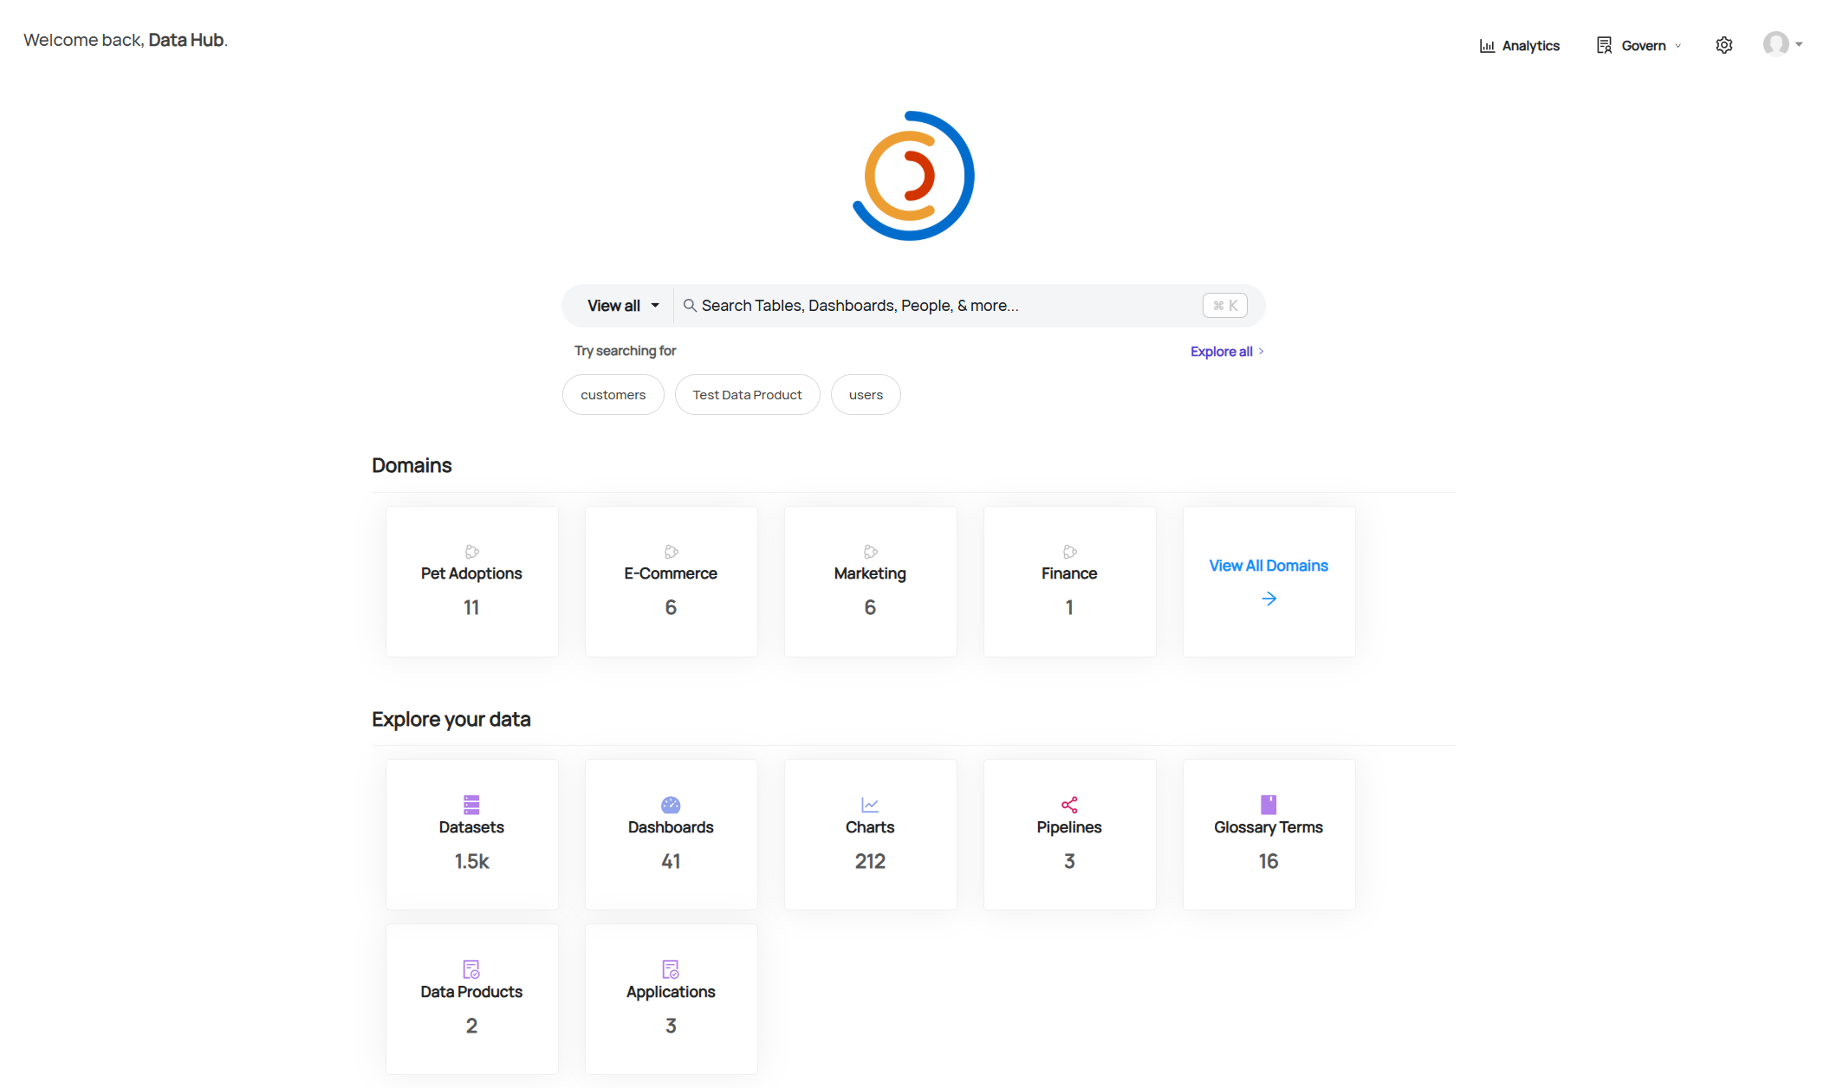The image size is (1830, 1088).
Task: Select the customers search suggestion
Action: 613,395
